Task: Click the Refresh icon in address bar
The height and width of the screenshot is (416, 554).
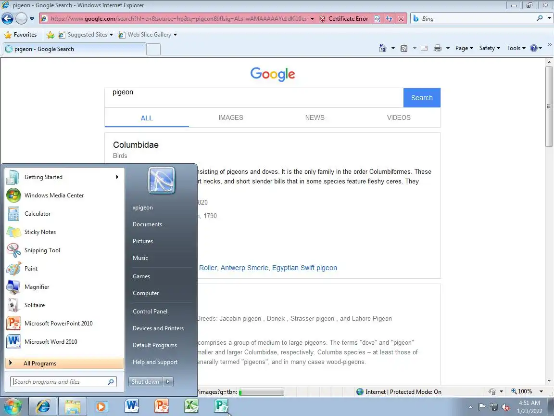Action: tap(389, 19)
